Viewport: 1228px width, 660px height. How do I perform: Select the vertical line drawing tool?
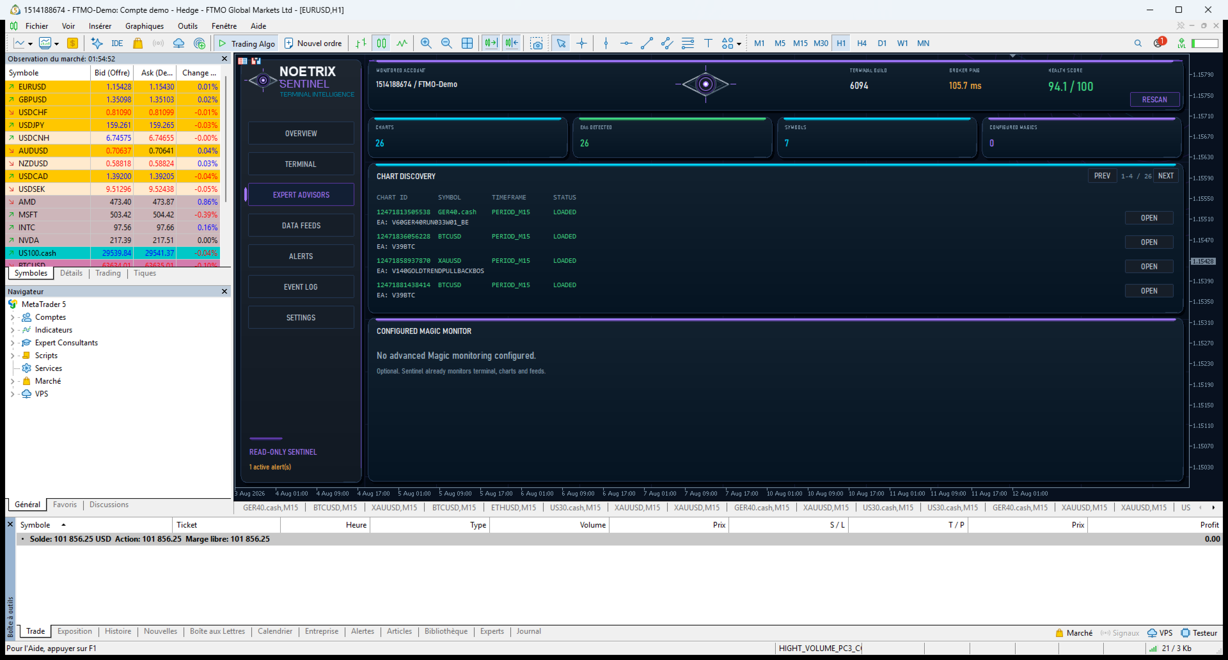click(x=606, y=43)
